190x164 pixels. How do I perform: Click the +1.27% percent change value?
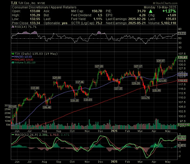point(169,11)
